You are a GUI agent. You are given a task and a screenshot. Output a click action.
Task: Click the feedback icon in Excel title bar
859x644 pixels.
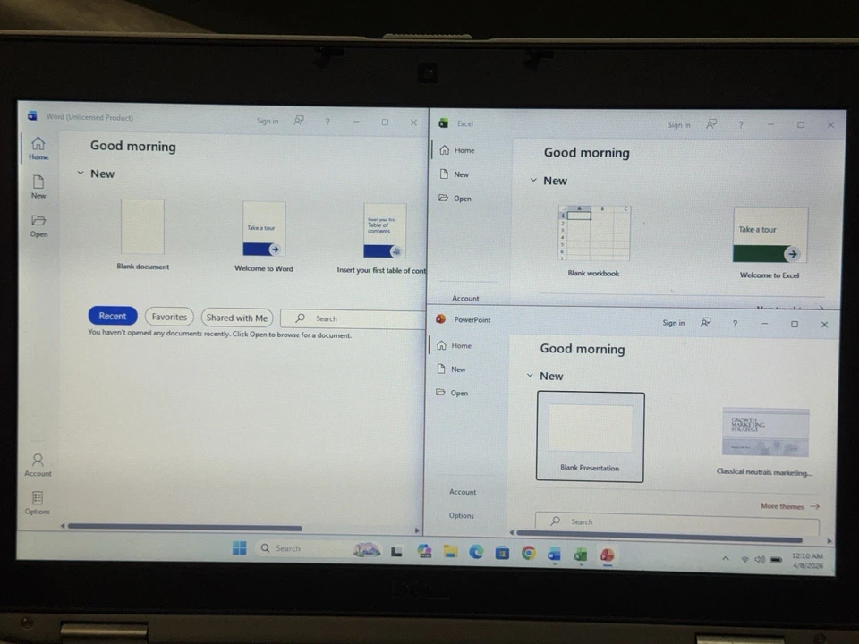[x=711, y=124]
